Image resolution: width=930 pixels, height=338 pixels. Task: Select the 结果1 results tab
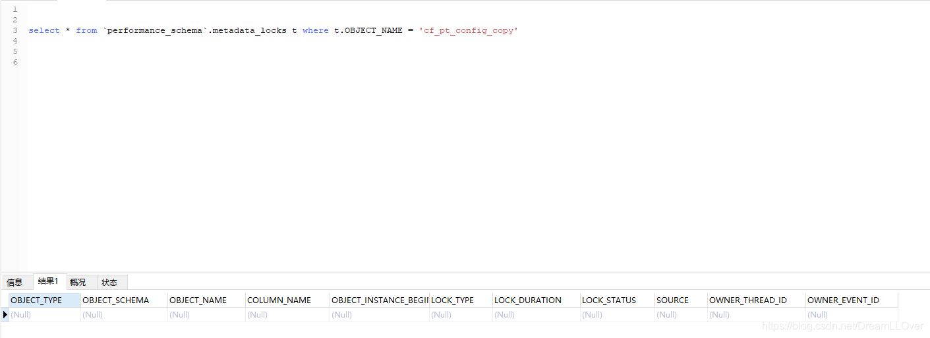click(49, 281)
